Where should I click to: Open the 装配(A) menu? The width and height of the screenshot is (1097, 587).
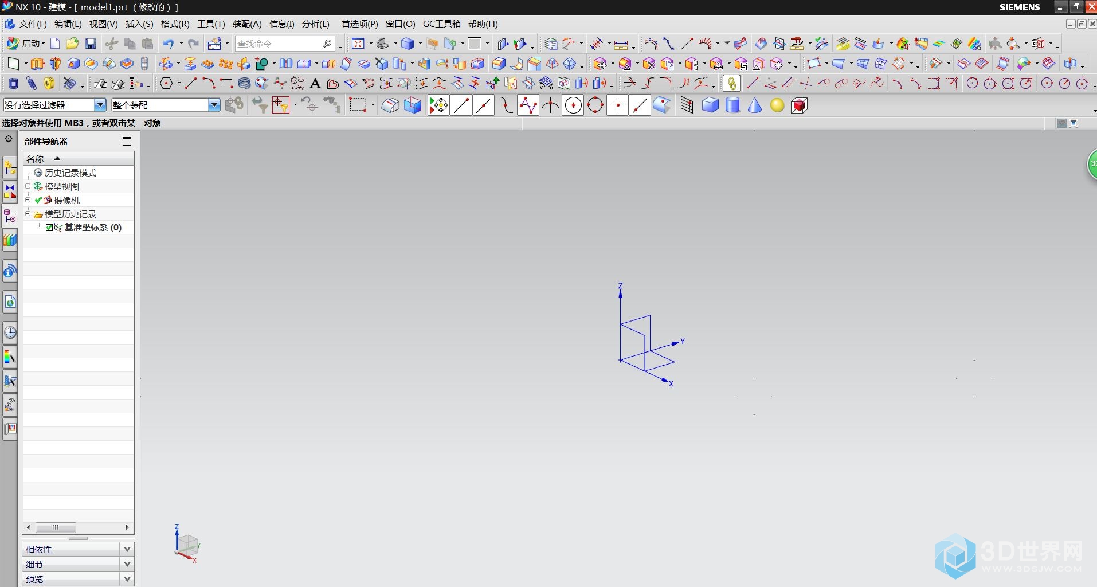coord(247,24)
